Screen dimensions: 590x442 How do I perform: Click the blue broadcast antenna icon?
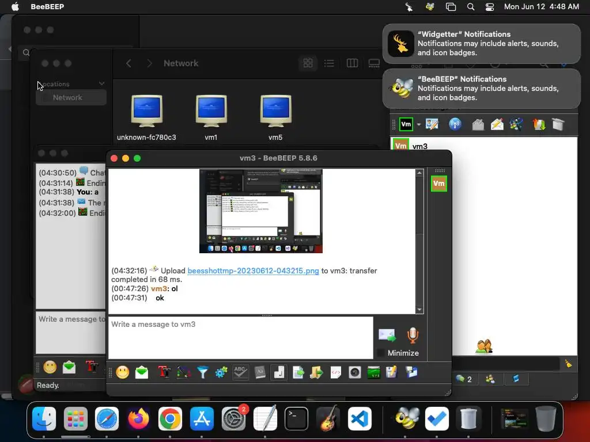(455, 124)
